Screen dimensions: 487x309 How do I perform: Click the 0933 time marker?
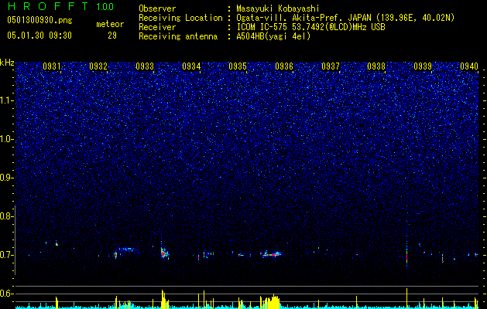pos(145,66)
